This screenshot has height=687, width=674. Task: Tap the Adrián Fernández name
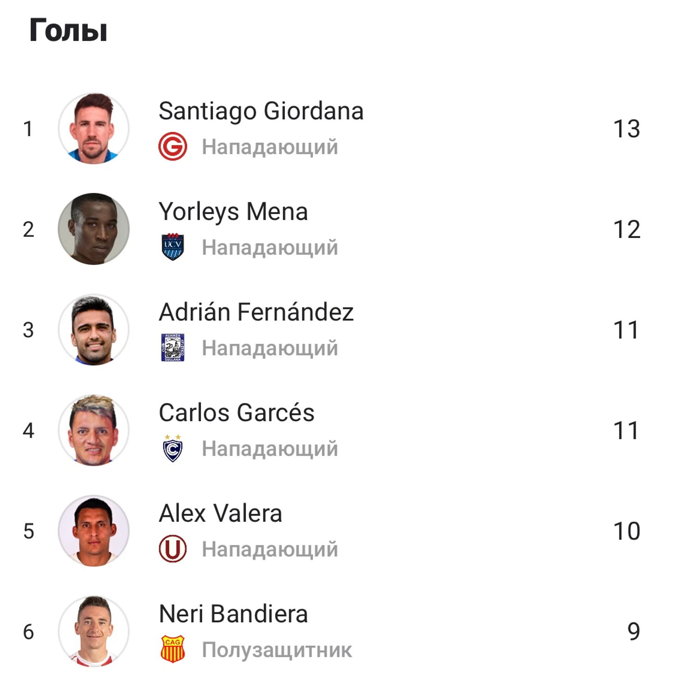click(256, 312)
